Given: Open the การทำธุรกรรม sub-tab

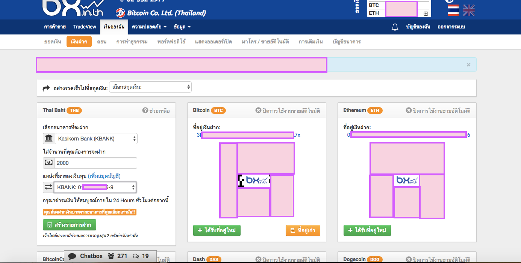Looking at the screenshot, I should (132, 42).
